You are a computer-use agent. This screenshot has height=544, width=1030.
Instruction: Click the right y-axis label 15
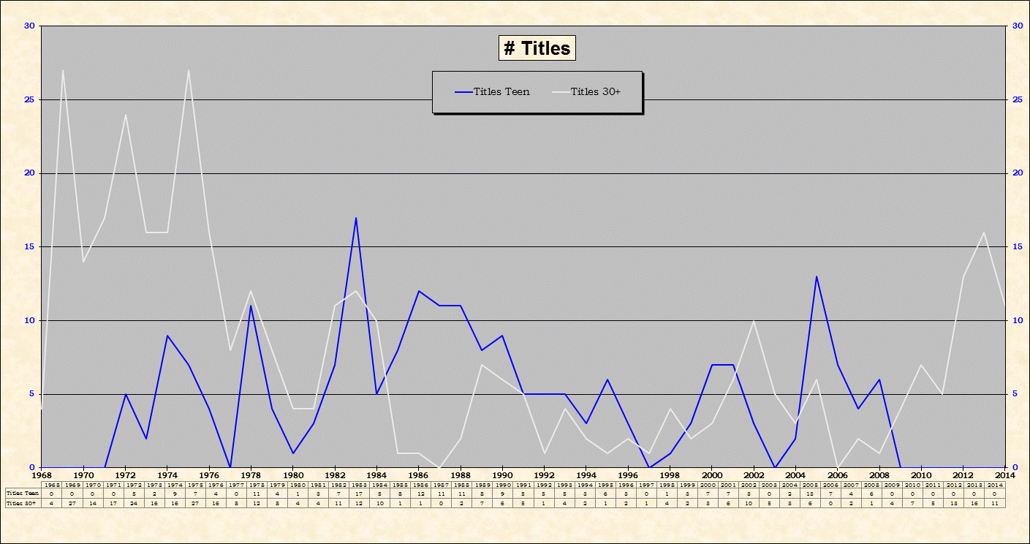(1017, 246)
